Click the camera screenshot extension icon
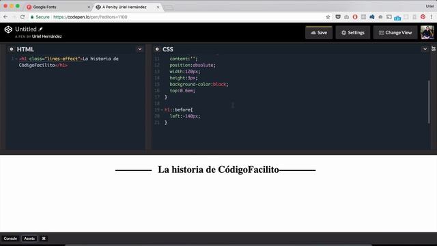 [346, 17]
